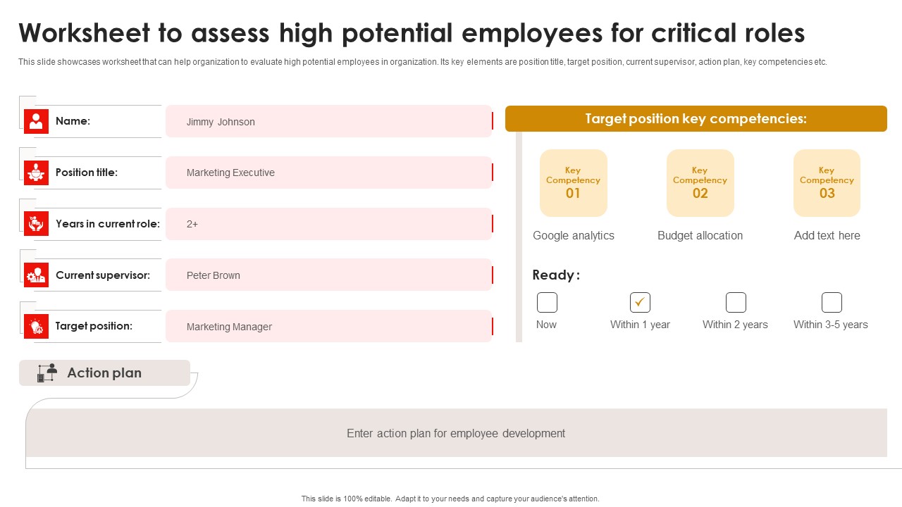The width and height of the screenshot is (902, 507).
Task: Click the Add text here placeholder
Action: point(827,236)
